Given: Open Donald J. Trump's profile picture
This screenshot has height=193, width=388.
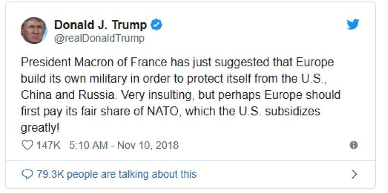Looking at the screenshot, I should pyautogui.click(x=34, y=30).
